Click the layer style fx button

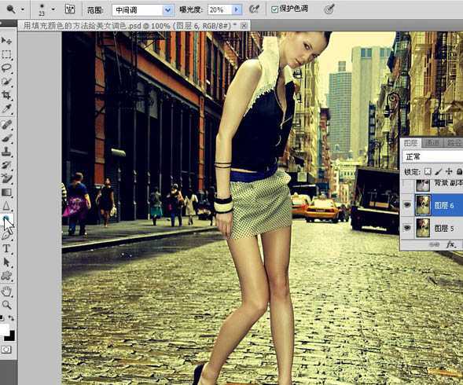(451, 244)
